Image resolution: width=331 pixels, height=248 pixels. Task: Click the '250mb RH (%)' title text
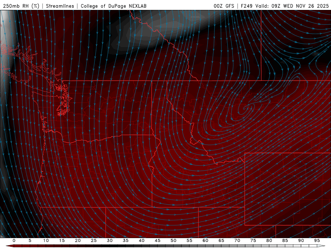point(21,6)
